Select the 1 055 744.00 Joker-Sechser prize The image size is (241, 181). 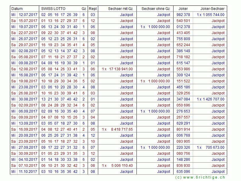(213, 15)
